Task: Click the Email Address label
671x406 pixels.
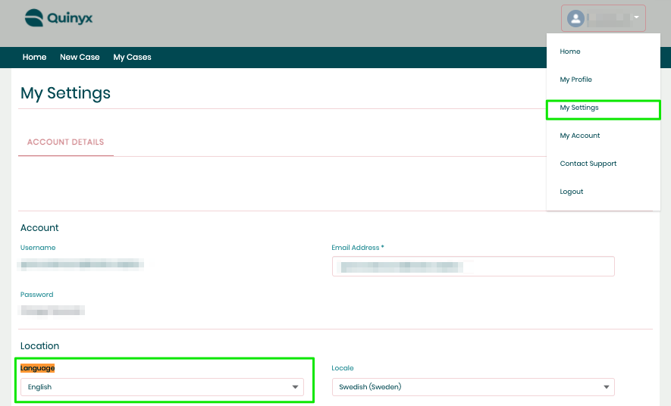Action: click(358, 248)
